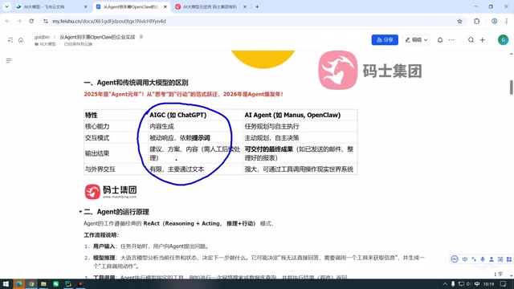Image resolution: width=514 pixels, height=289 pixels.
Task: Open the 编辑 edit mode dropdown
Action: point(416,40)
